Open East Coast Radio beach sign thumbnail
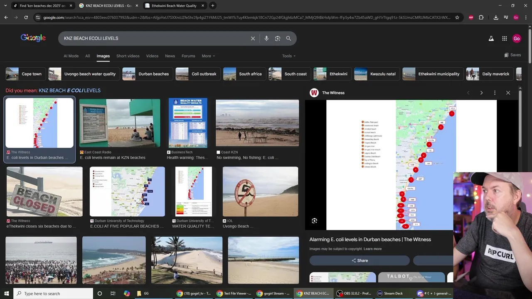Viewport: 532px width, 299px height. (x=120, y=123)
